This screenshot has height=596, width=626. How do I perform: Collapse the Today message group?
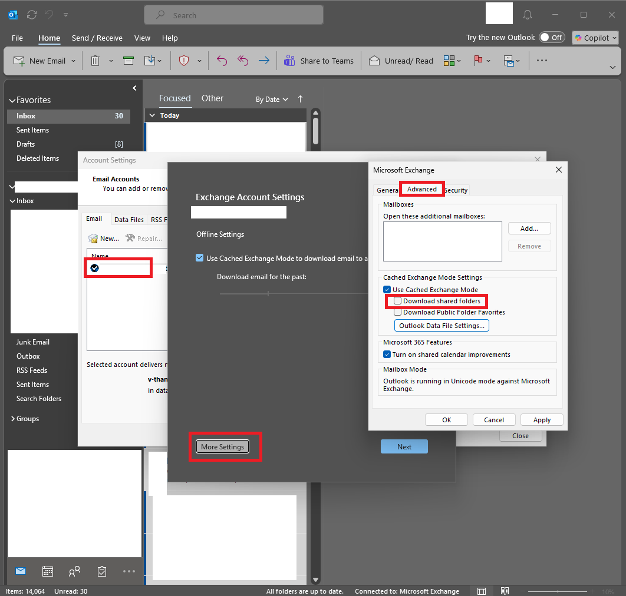click(152, 115)
